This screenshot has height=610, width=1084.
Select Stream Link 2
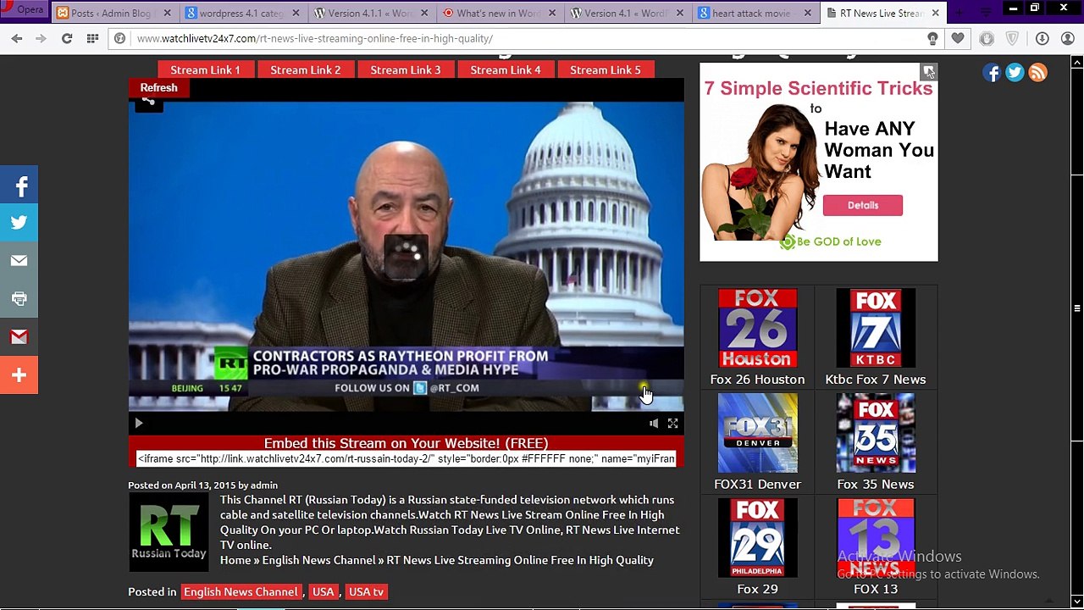pos(305,69)
